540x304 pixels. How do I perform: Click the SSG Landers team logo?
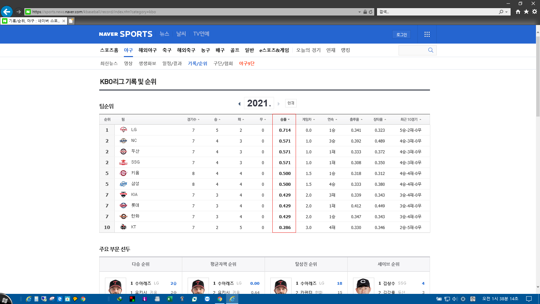point(123,162)
